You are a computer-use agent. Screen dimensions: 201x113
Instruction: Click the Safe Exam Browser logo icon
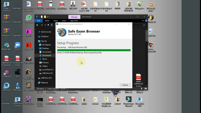coord(62,32)
